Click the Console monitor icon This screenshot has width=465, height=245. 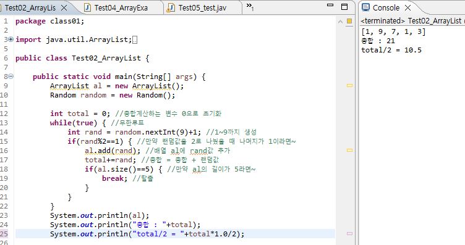point(365,7)
